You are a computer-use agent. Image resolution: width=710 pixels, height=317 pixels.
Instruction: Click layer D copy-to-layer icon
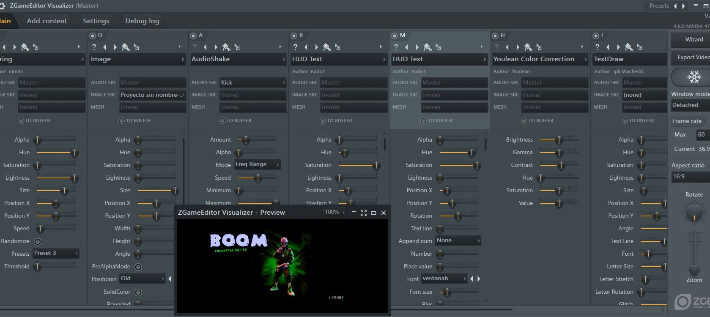pos(137,47)
